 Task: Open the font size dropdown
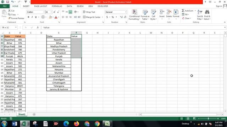[x=51, y=12]
